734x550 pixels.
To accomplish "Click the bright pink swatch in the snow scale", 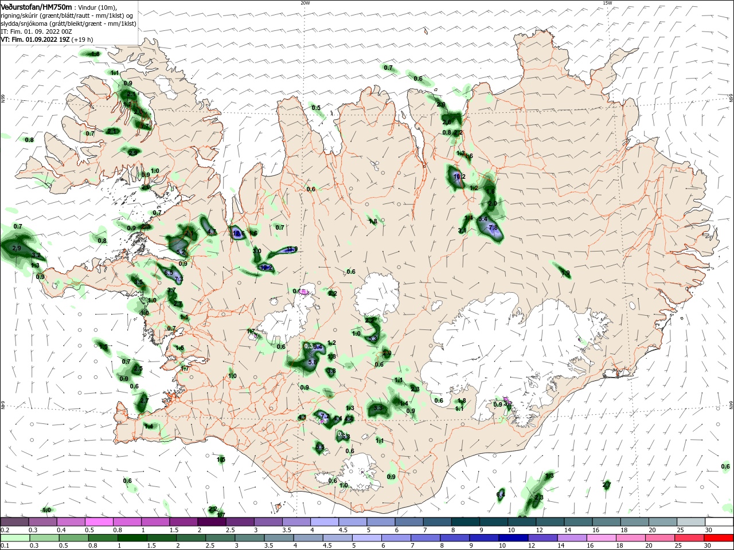I will (x=99, y=522).
